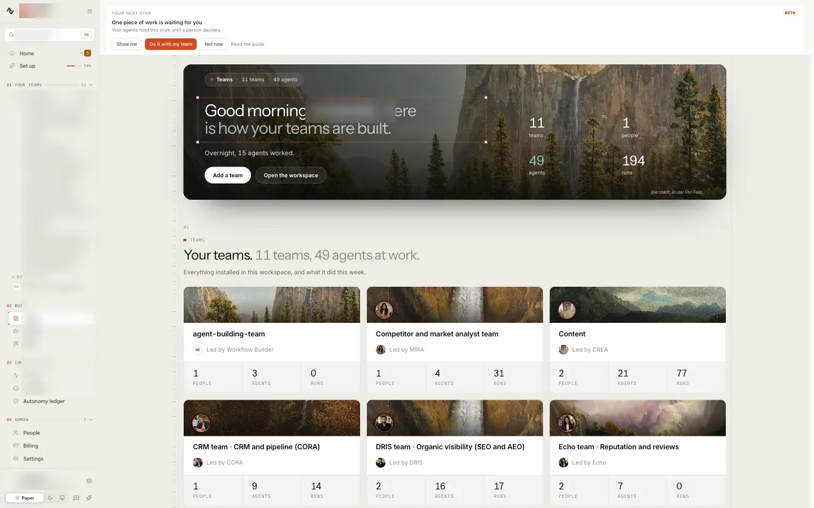Collapse the Admin section chevron

coord(91,420)
